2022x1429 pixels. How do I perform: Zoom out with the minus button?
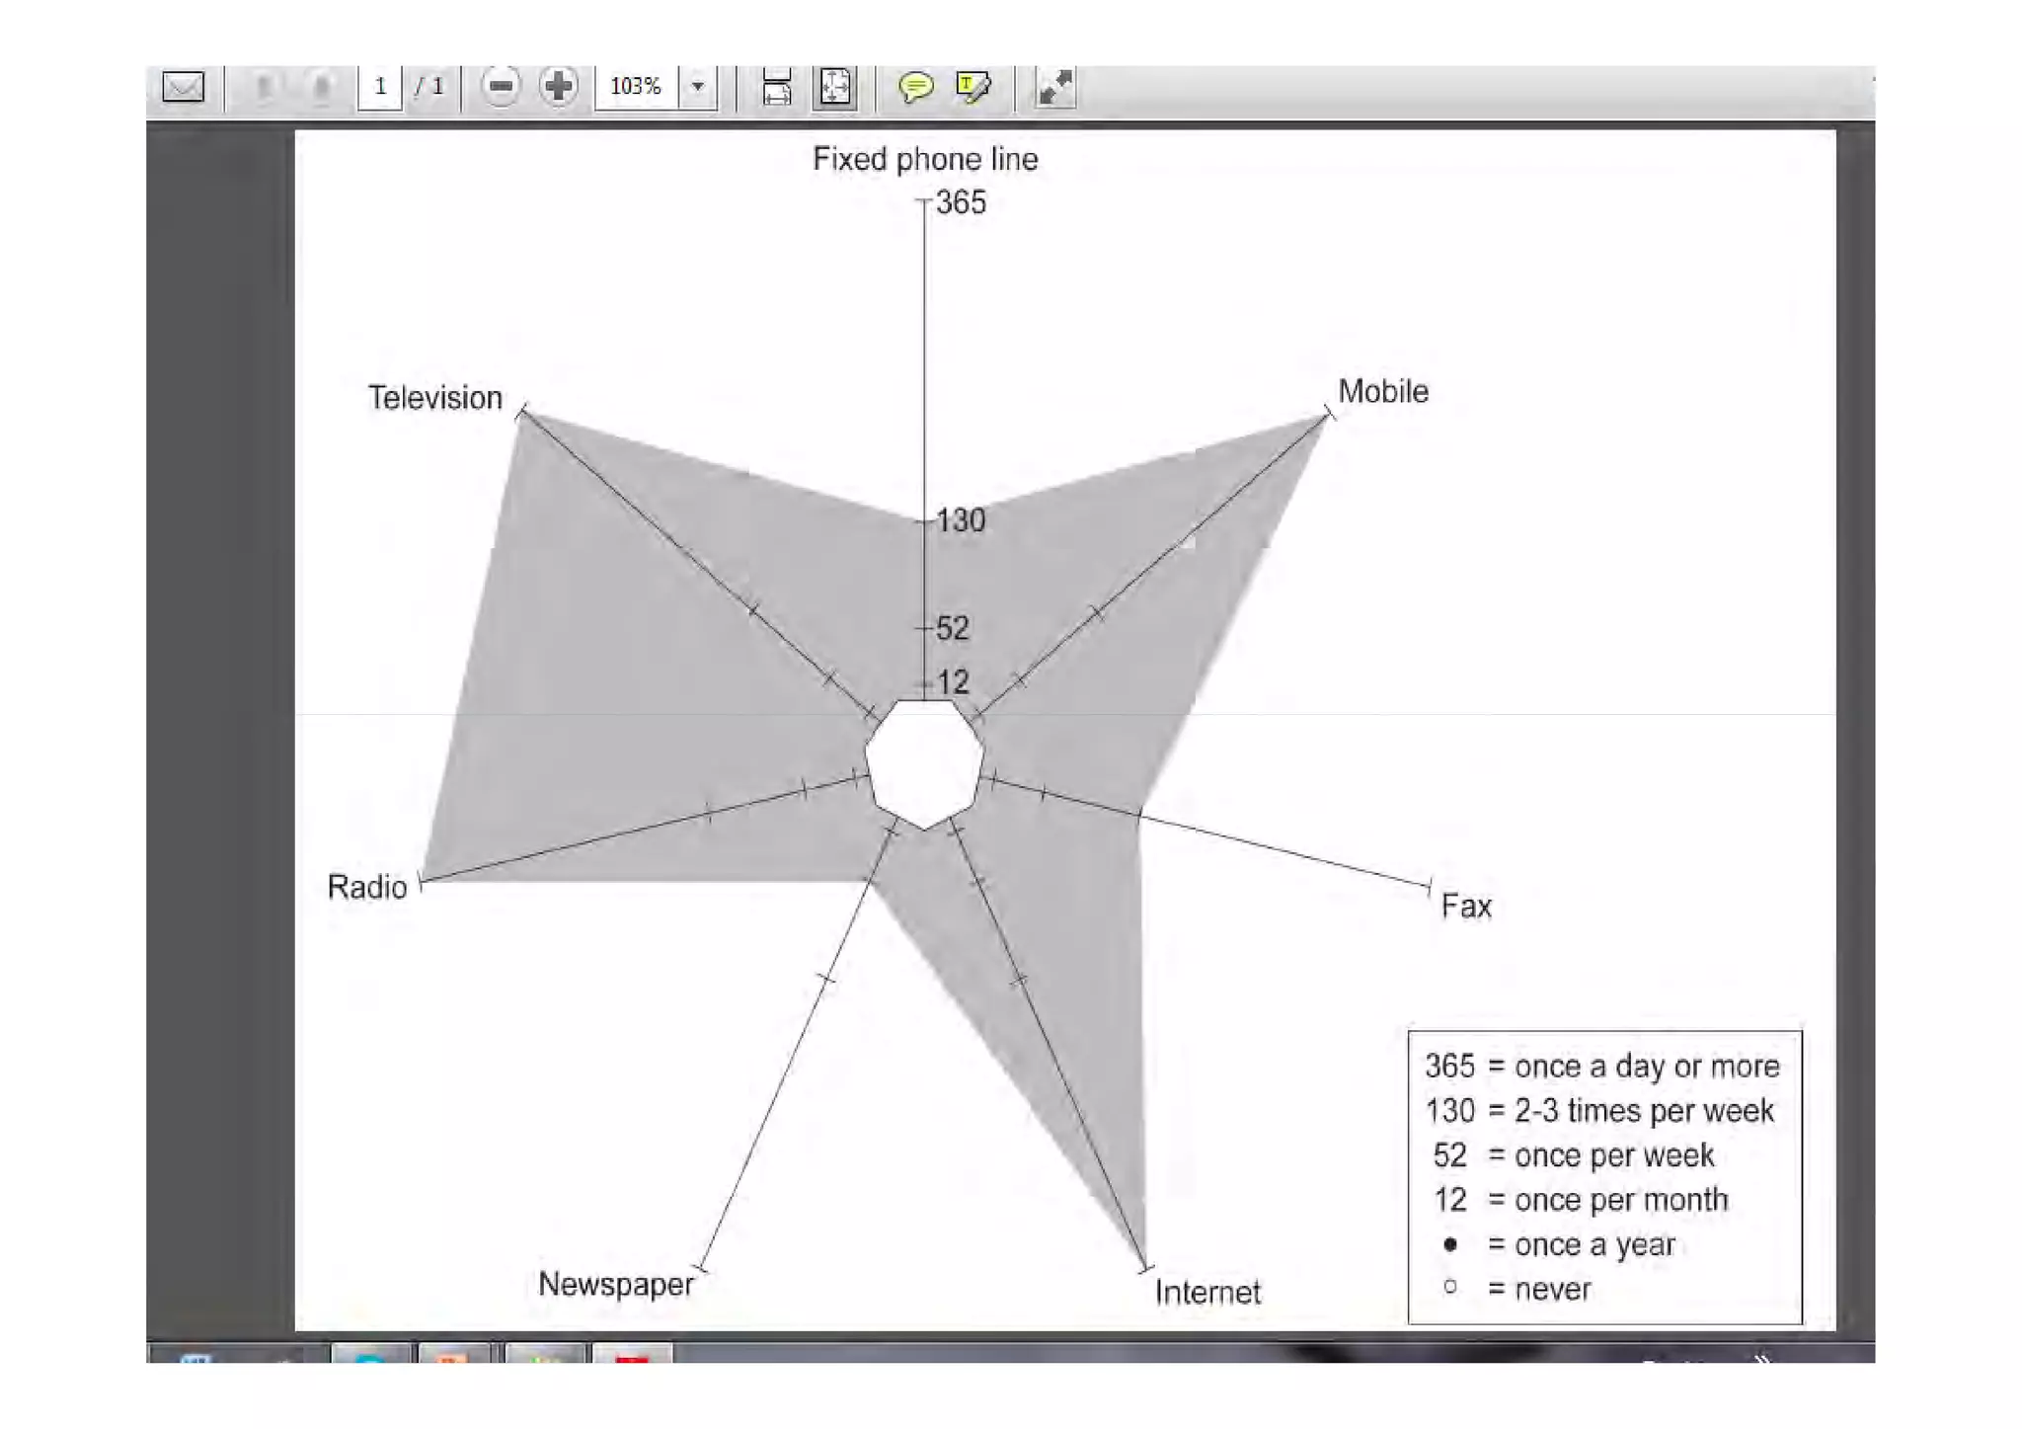point(501,87)
